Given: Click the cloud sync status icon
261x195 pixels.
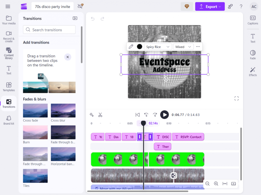Looking at the screenshot, I should pyautogui.click(x=81, y=6).
